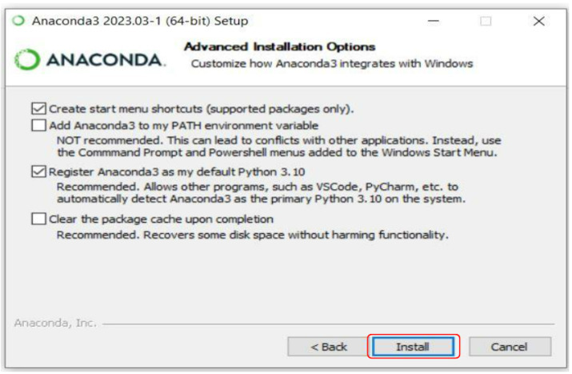572x374 pixels.
Task: Minimize the Anaconda3 Setup window
Action: click(433, 21)
